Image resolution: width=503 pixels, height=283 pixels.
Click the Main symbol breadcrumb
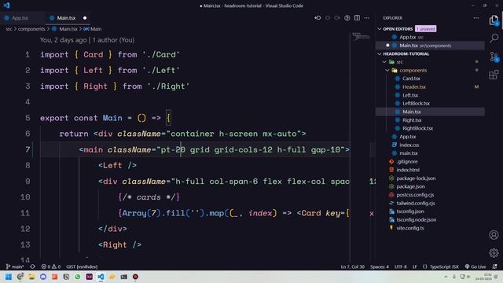96,29
